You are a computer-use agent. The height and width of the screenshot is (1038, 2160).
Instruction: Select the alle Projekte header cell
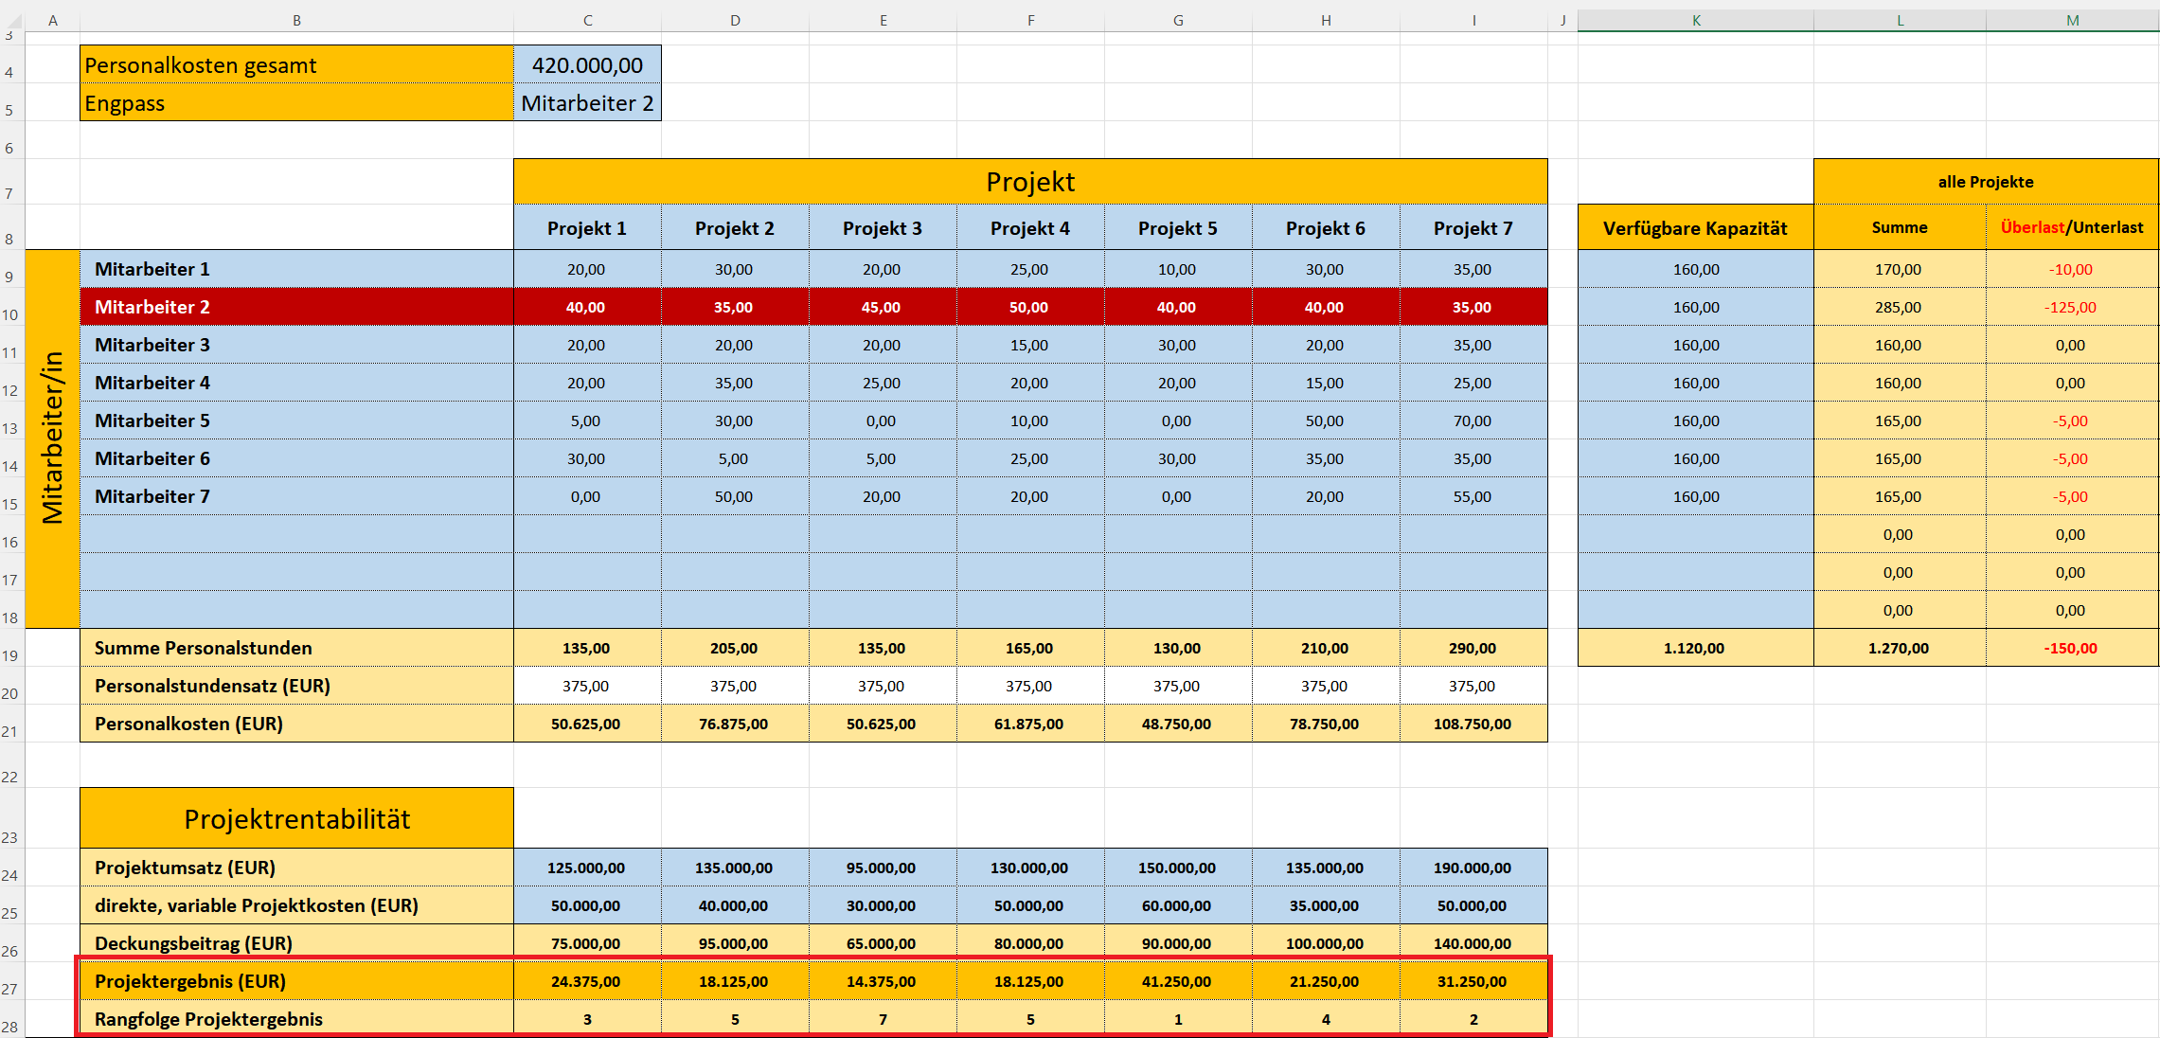click(x=1986, y=182)
